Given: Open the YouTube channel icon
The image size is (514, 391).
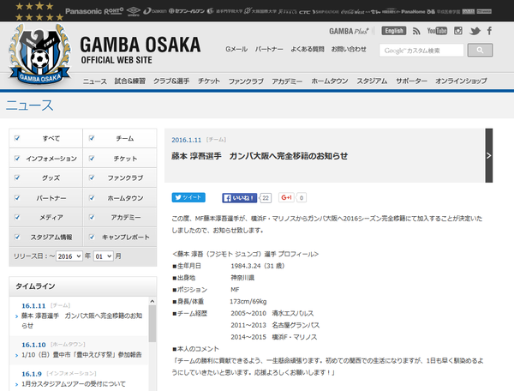Looking at the screenshot, I should [437, 31].
